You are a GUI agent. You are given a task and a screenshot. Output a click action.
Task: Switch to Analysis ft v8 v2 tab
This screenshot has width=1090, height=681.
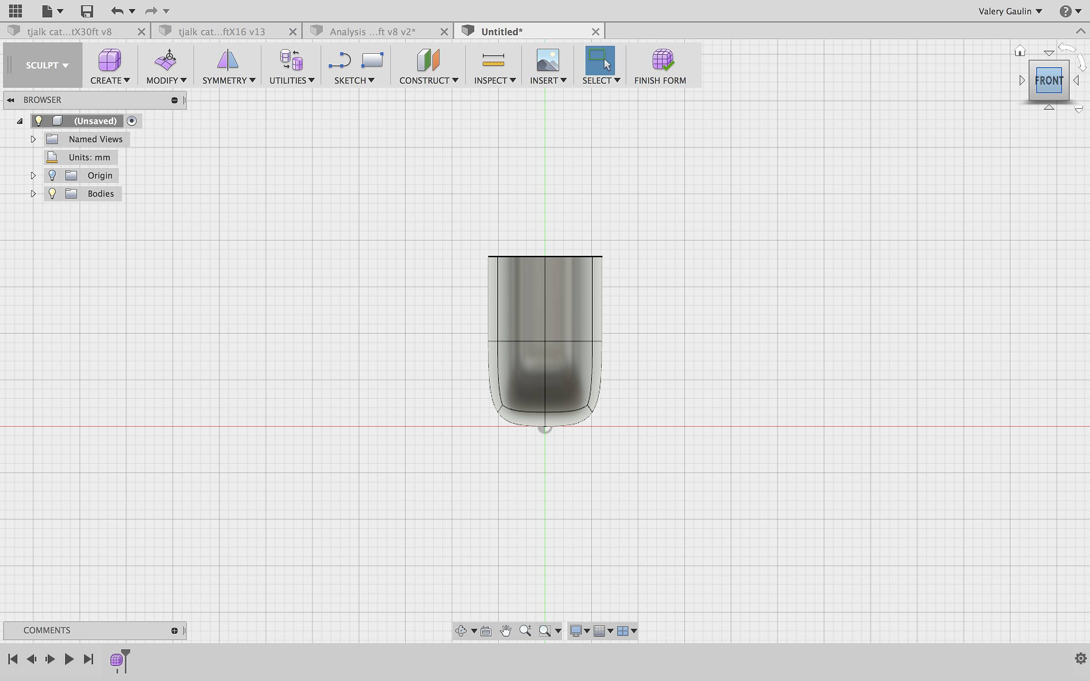pyautogui.click(x=372, y=31)
